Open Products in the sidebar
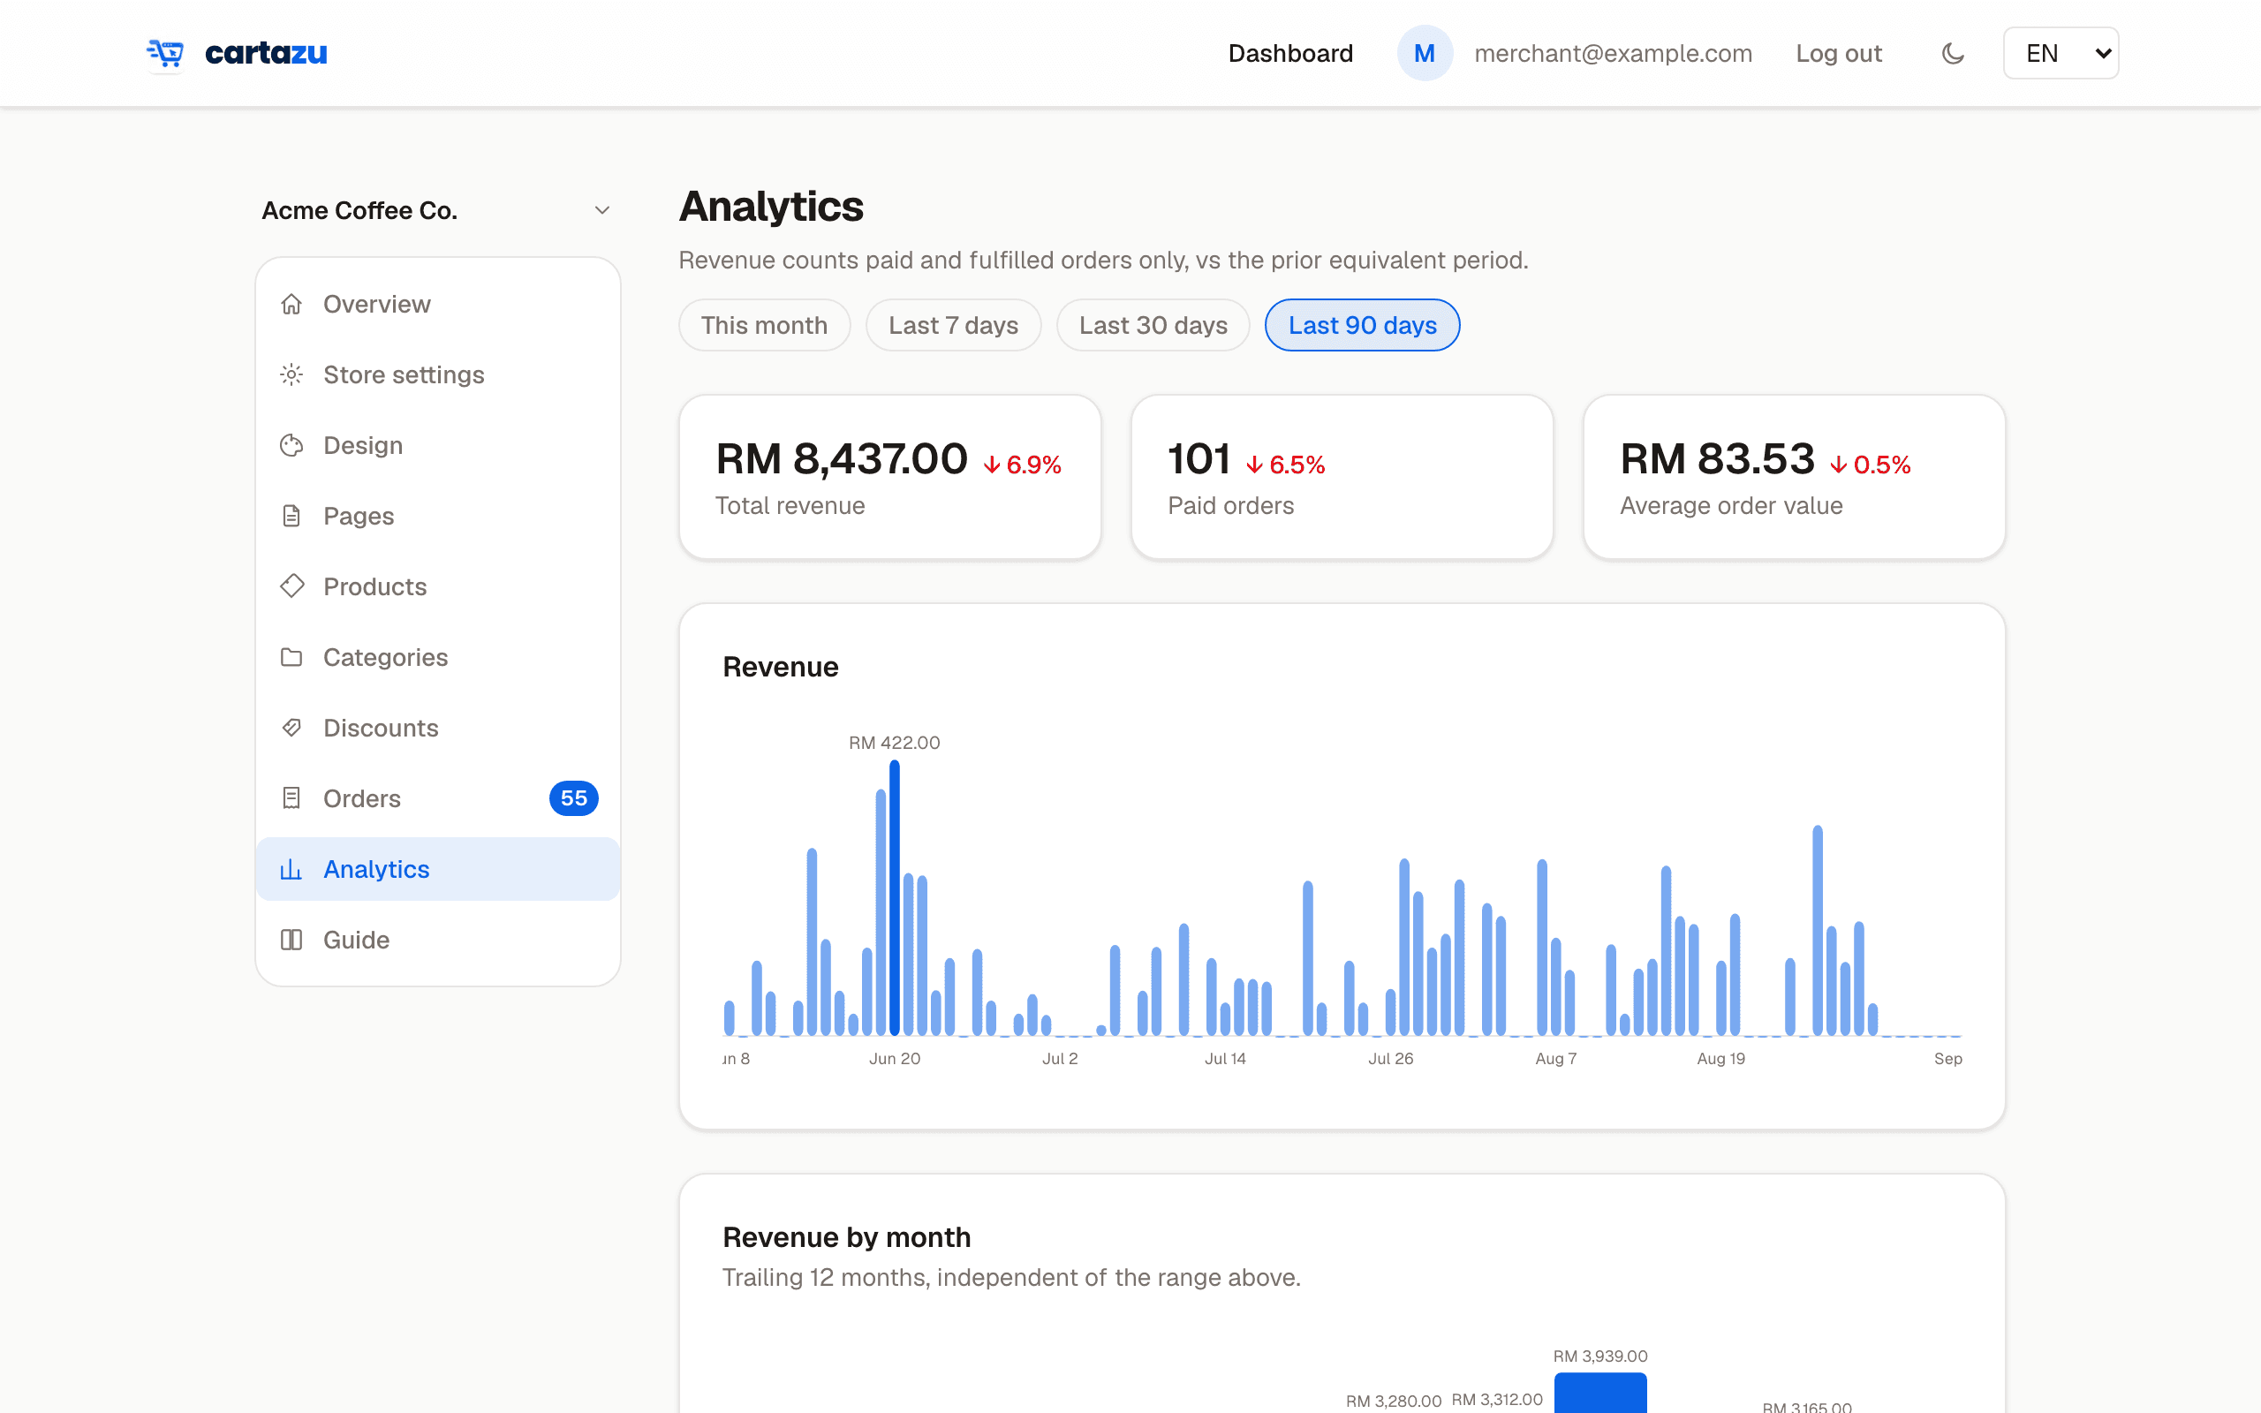The width and height of the screenshot is (2261, 1413). (x=437, y=586)
